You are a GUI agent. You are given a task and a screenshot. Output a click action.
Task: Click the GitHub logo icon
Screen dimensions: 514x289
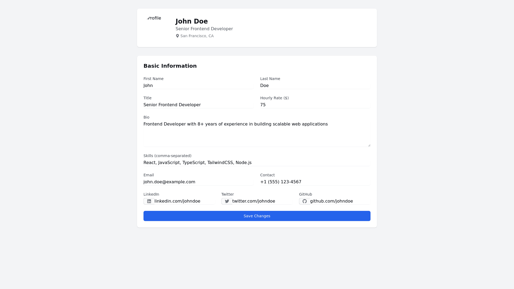pos(305,201)
